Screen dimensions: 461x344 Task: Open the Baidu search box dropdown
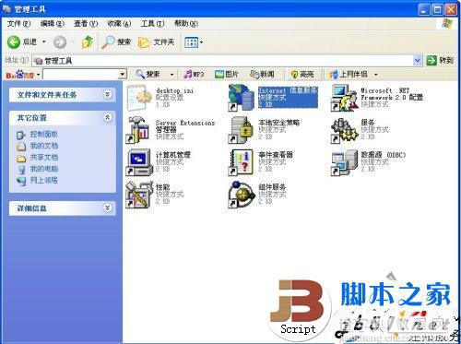click(x=123, y=74)
